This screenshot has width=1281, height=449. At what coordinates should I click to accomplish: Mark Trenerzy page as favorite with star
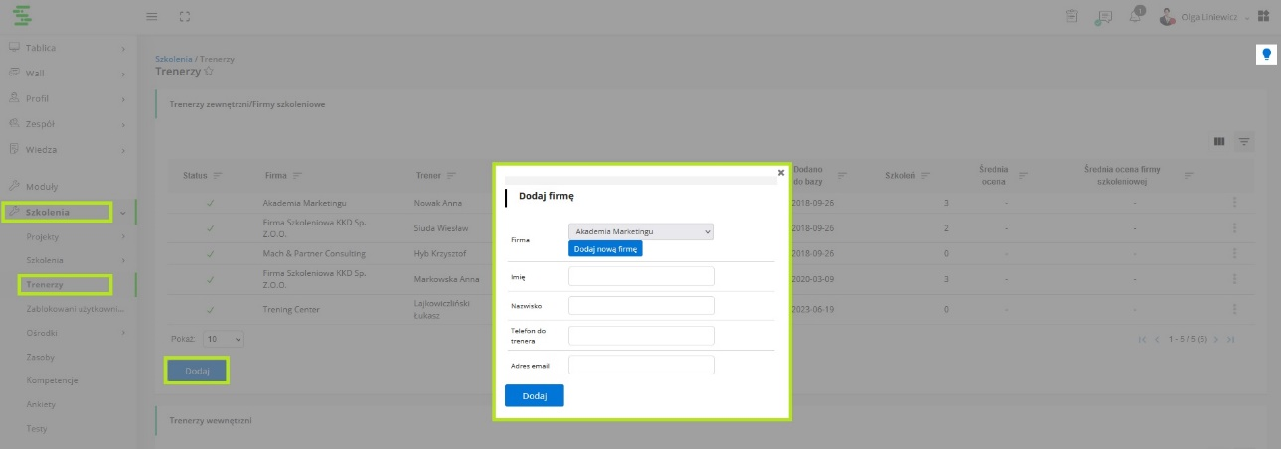click(x=209, y=72)
